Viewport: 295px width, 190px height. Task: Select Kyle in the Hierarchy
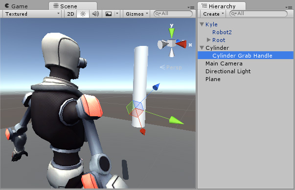[x=211, y=24]
